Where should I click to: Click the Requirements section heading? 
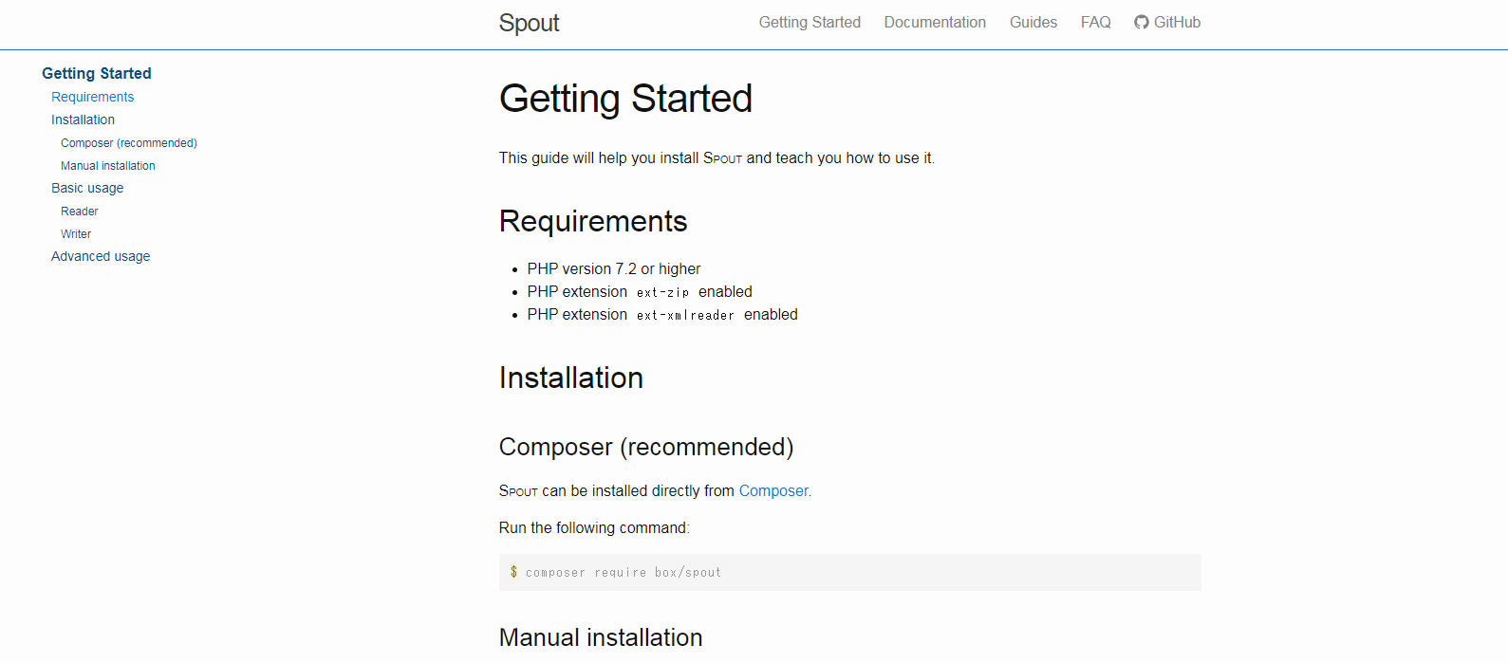coord(593,221)
